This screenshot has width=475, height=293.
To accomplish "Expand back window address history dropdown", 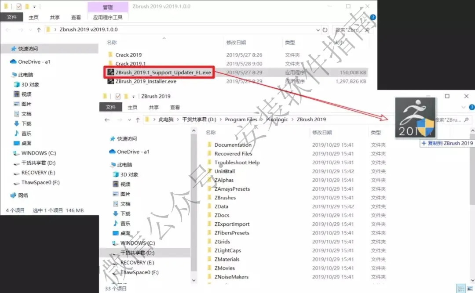I will point(318,30).
